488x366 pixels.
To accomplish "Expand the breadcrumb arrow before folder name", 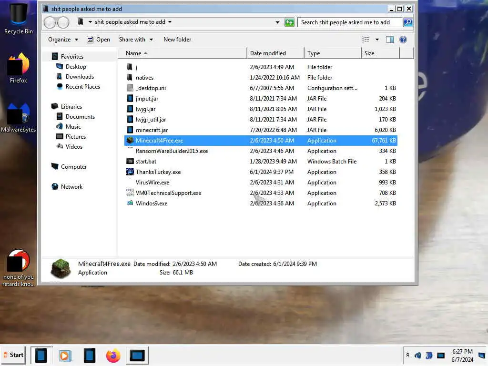I will point(90,22).
